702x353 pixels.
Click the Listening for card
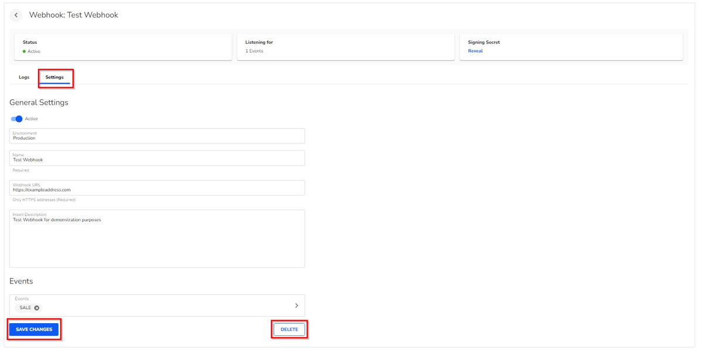tap(345, 47)
